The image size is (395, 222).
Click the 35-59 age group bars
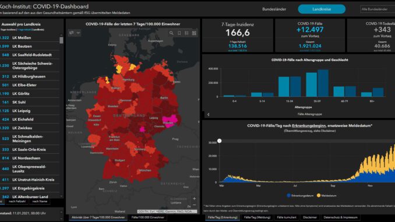317,83
